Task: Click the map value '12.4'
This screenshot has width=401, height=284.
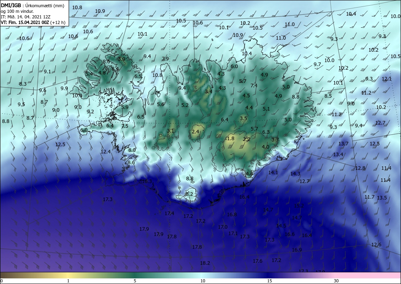Action: tap(105, 152)
